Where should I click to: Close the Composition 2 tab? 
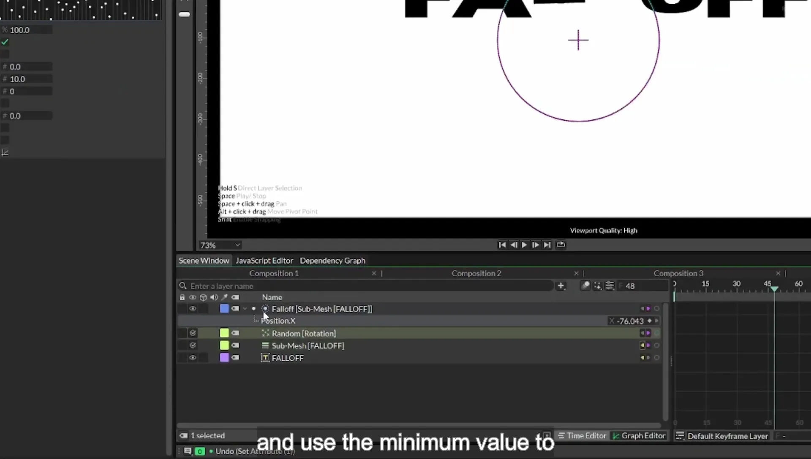576,273
